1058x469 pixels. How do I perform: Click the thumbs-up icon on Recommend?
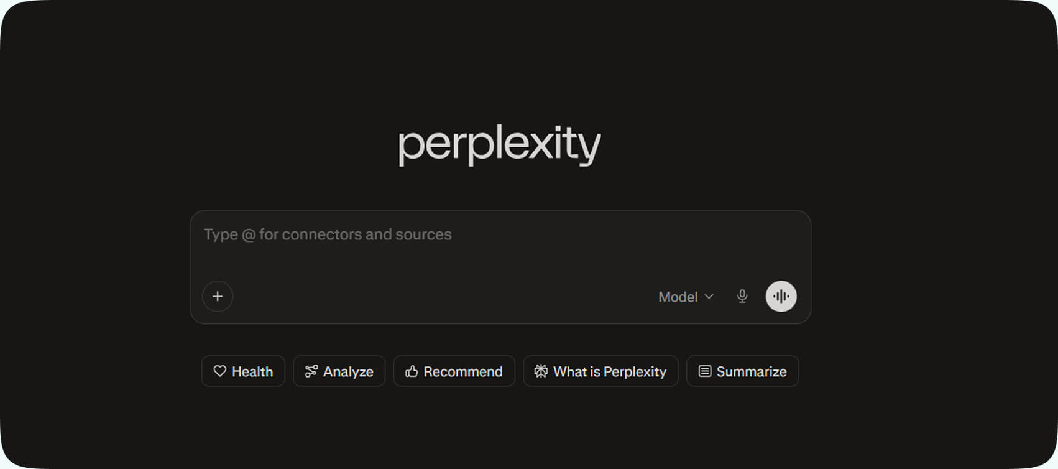411,371
